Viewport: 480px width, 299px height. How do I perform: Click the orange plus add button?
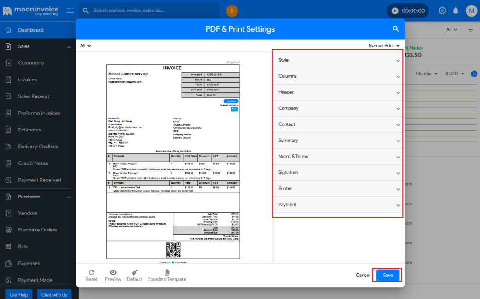pos(232,11)
